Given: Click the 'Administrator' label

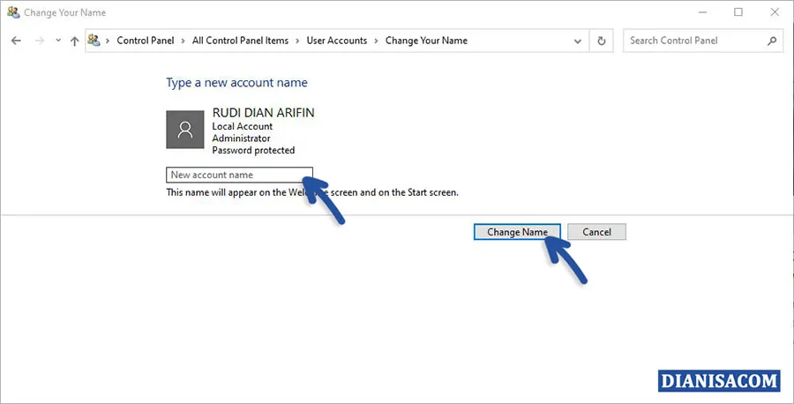Looking at the screenshot, I should point(241,138).
